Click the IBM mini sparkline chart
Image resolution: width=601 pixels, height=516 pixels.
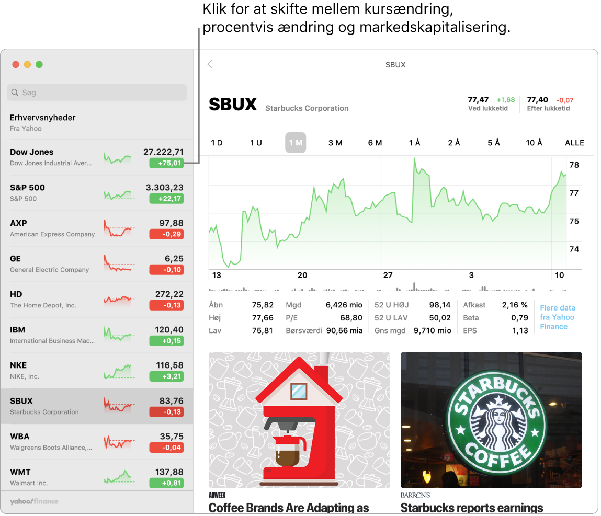click(119, 335)
